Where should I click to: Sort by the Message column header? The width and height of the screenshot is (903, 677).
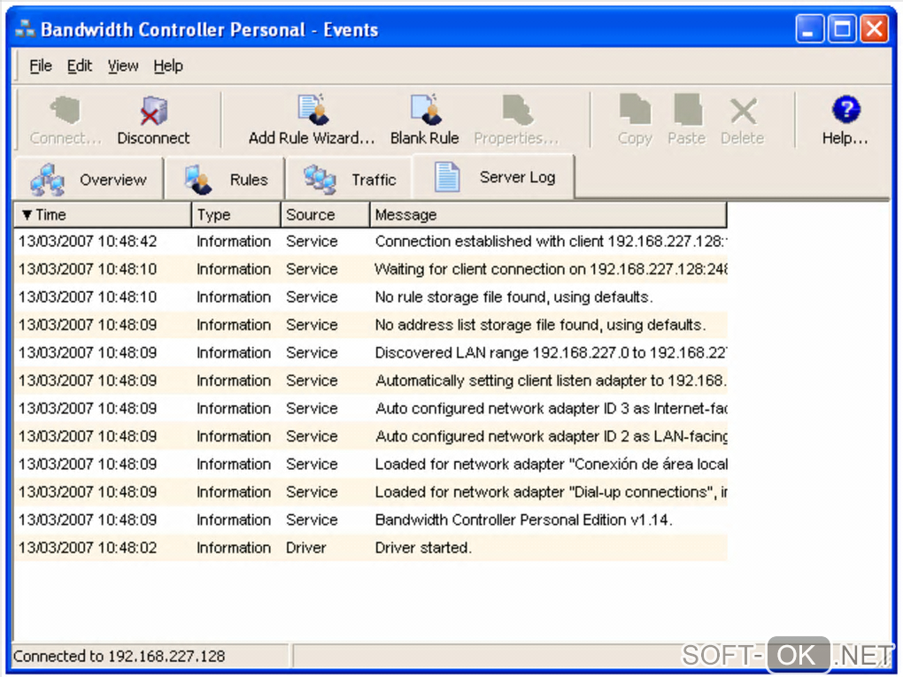click(x=548, y=215)
